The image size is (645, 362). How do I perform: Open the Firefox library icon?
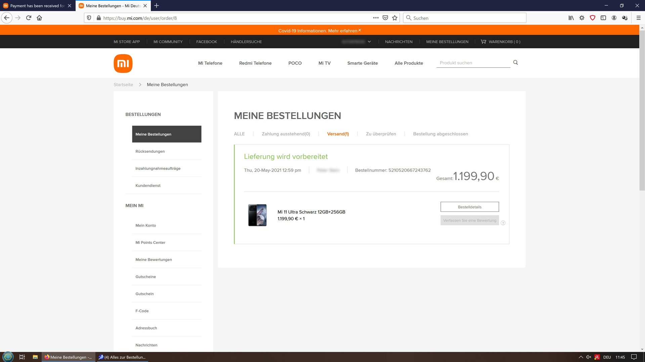[571, 18]
